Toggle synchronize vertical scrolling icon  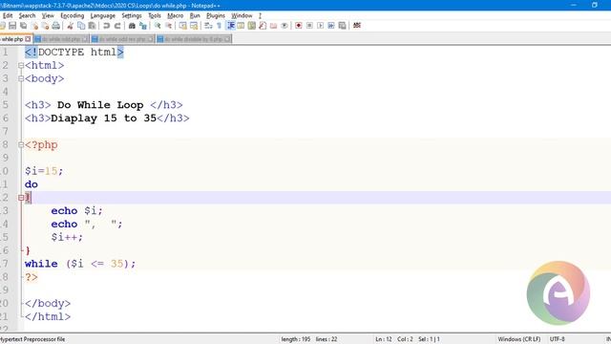pyautogui.click(x=182, y=26)
